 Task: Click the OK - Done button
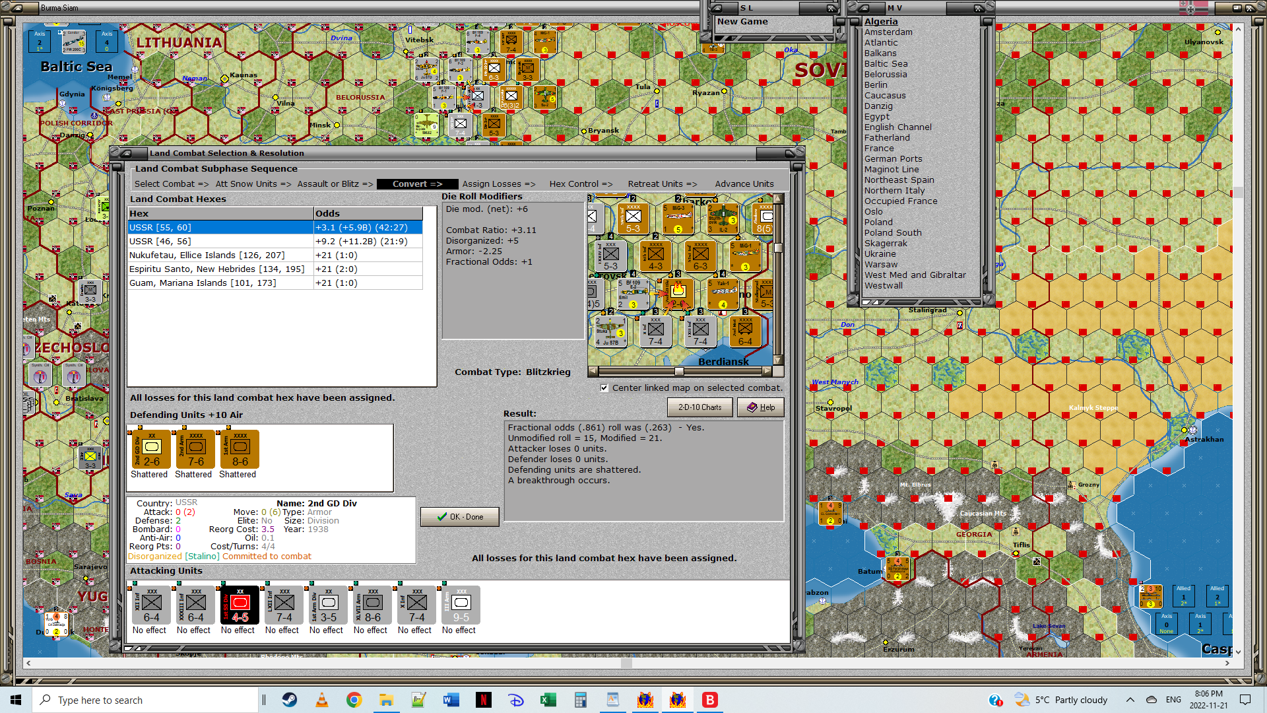[460, 517]
